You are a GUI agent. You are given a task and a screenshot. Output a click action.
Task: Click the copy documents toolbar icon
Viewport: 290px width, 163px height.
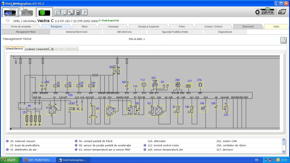pyautogui.click(x=64, y=12)
